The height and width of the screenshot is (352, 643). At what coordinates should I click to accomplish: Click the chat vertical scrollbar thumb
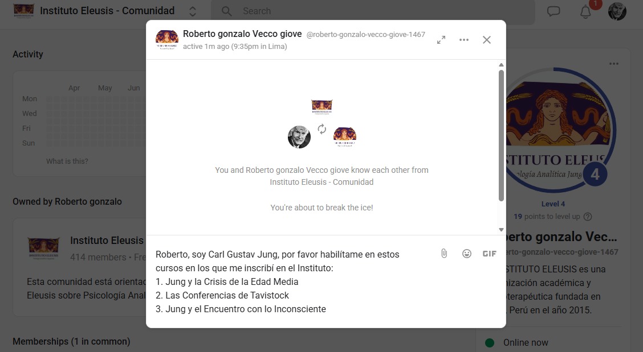[x=501, y=135]
